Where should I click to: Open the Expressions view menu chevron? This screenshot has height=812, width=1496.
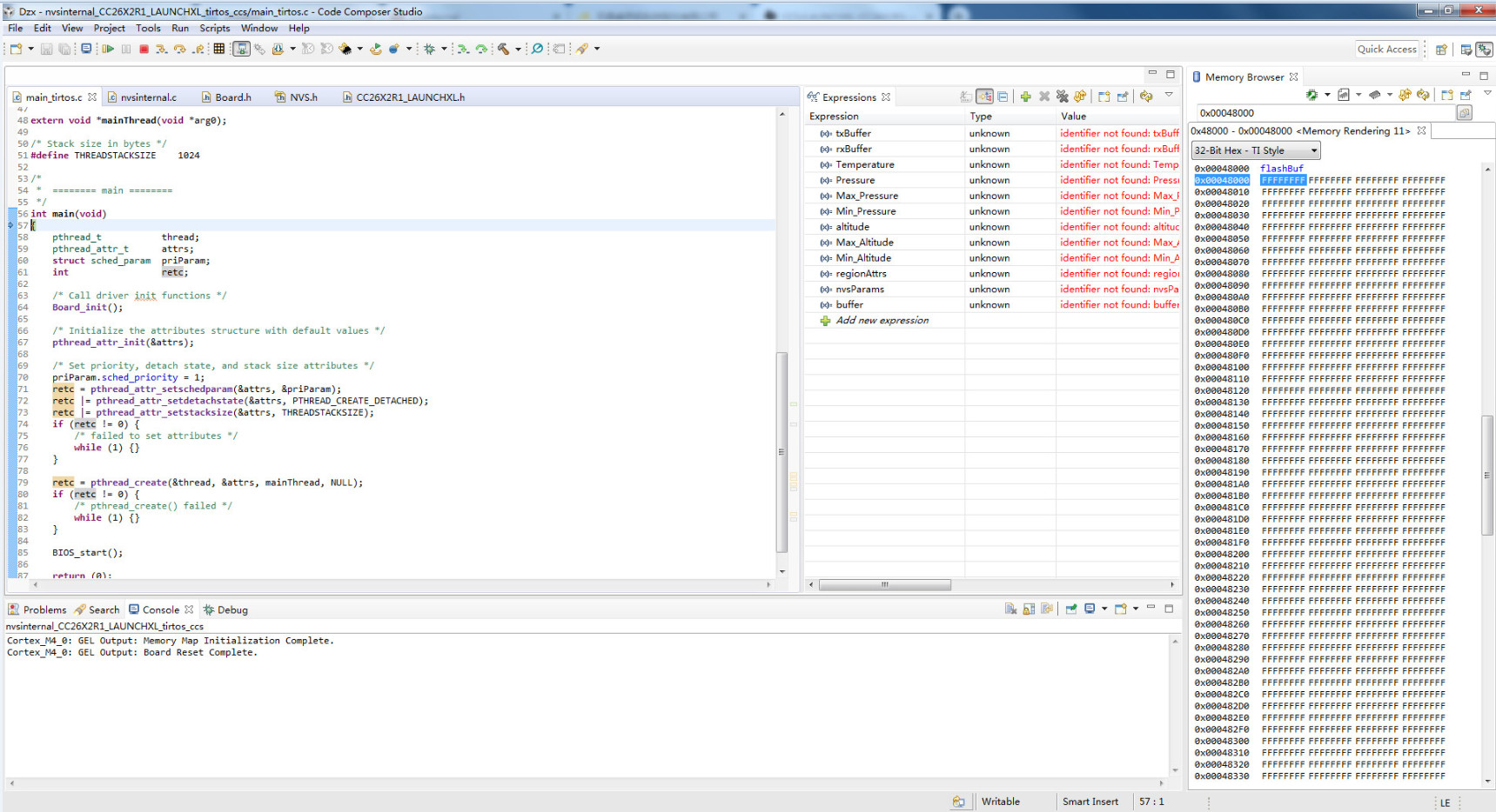[x=1169, y=95]
